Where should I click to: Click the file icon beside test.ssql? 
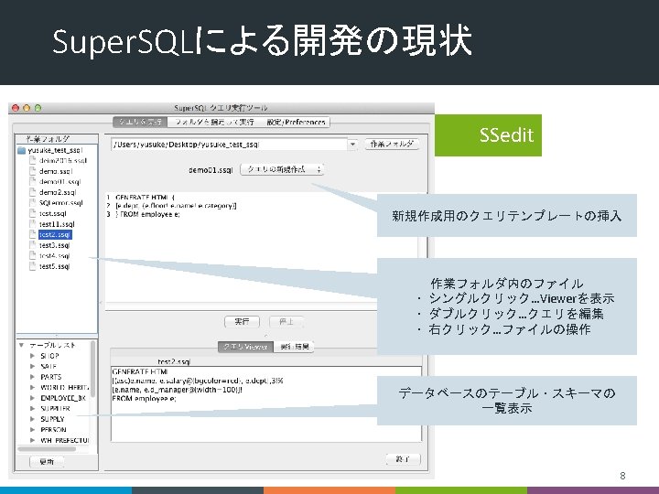[32, 213]
